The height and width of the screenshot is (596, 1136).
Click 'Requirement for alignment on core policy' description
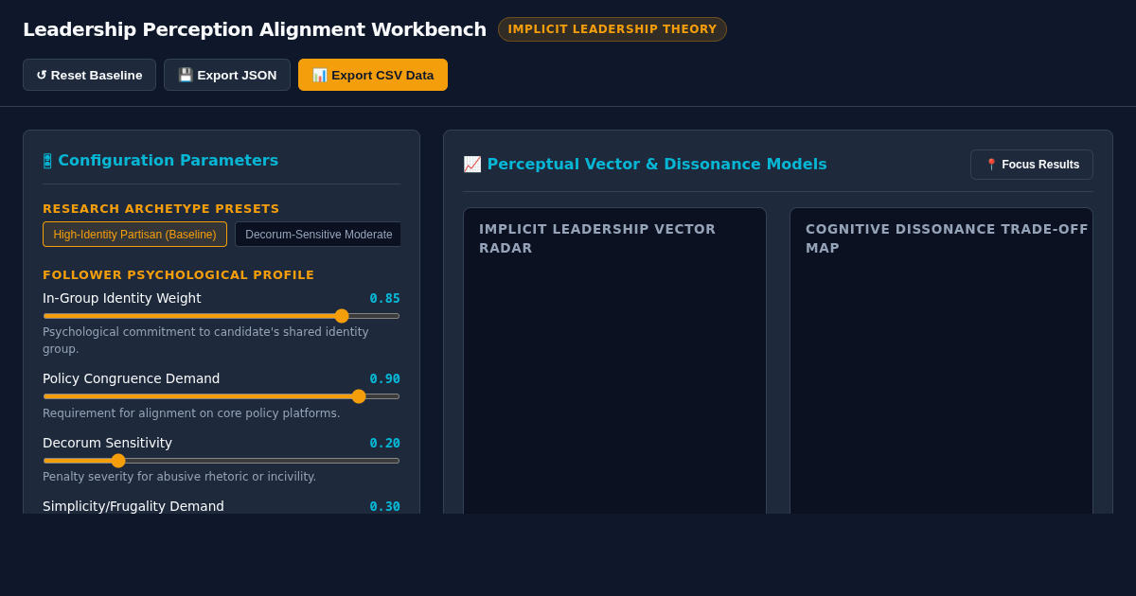191,413
